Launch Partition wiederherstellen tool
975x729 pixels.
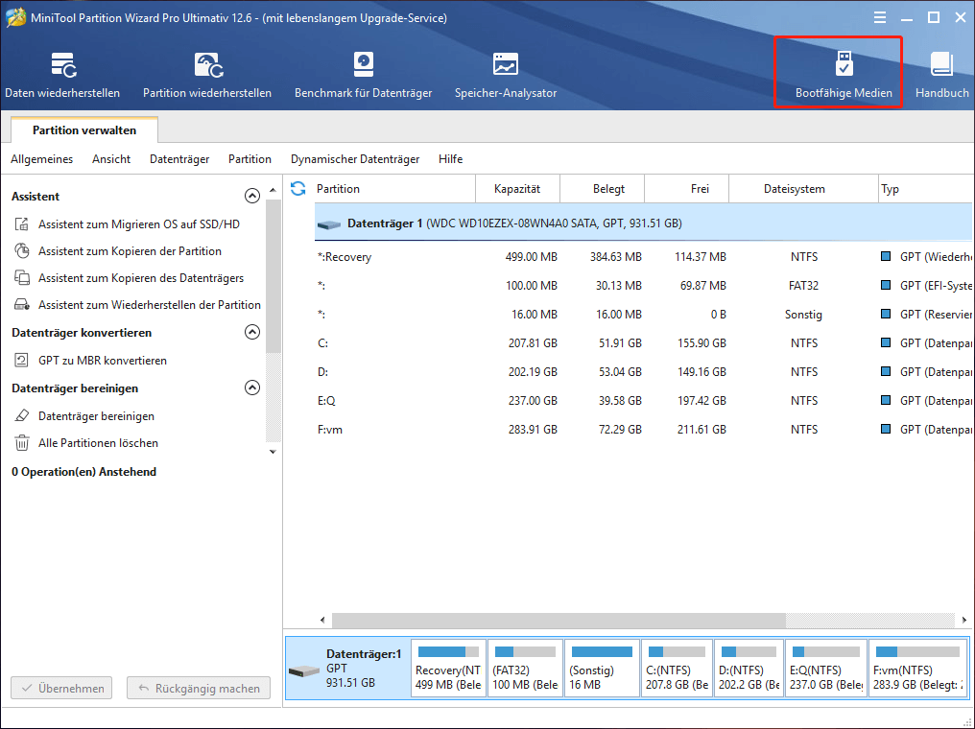[207, 76]
